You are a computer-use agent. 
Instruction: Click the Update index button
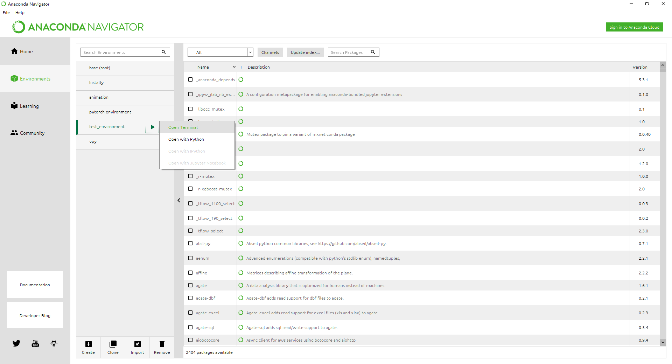(305, 52)
